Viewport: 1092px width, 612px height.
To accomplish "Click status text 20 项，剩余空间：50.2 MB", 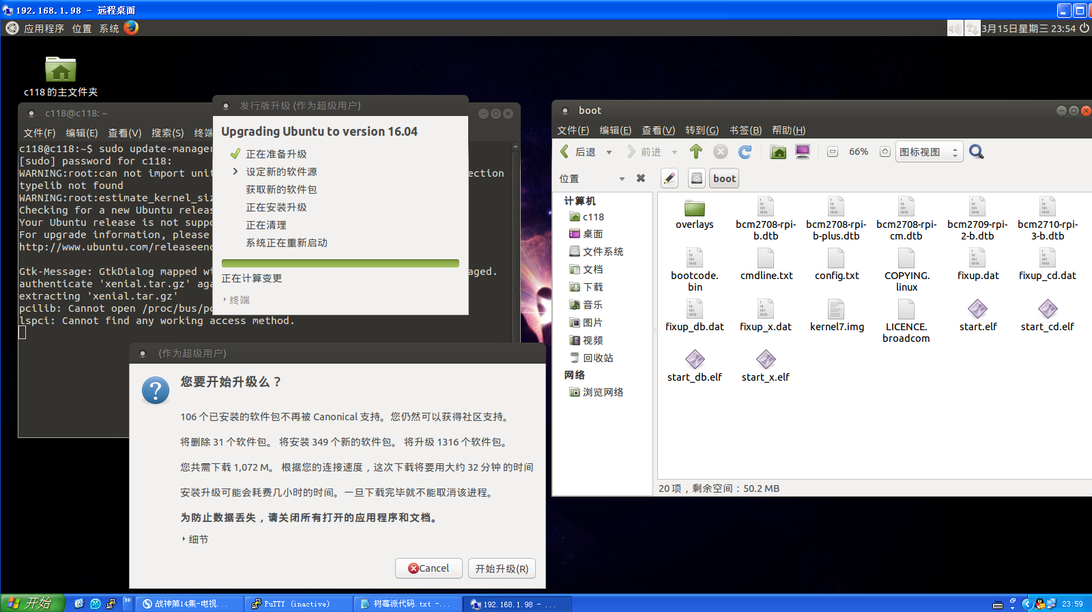I will (x=719, y=489).
